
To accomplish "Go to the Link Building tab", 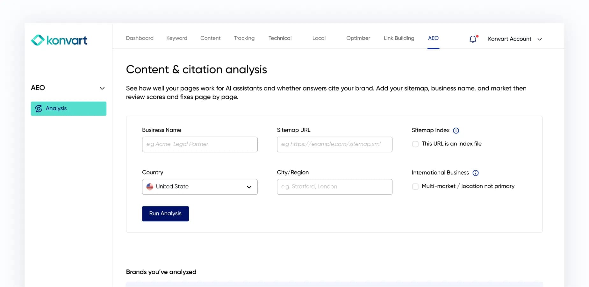I will coord(399,38).
